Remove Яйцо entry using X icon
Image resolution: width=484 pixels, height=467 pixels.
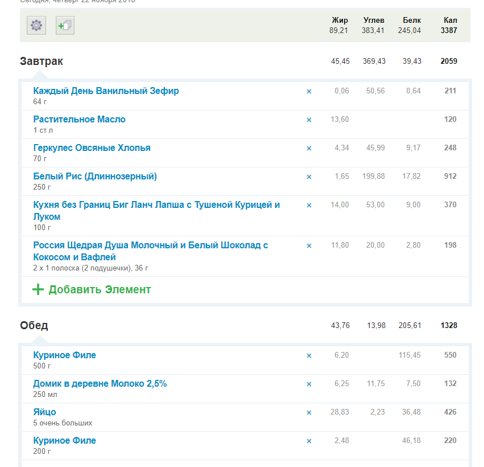(x=309, y=412)
